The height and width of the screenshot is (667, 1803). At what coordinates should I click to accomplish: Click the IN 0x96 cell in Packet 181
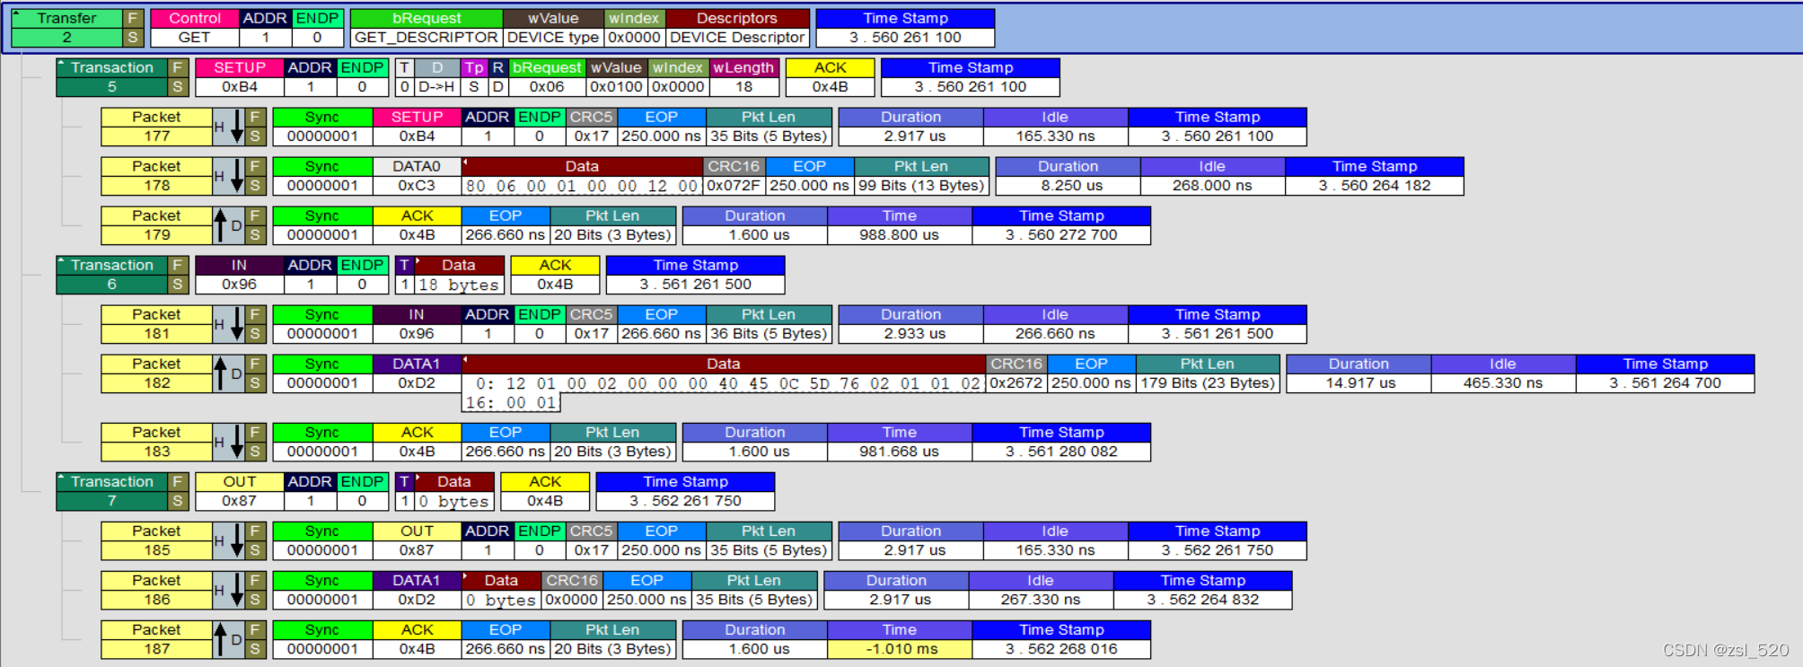click(417, 324)
